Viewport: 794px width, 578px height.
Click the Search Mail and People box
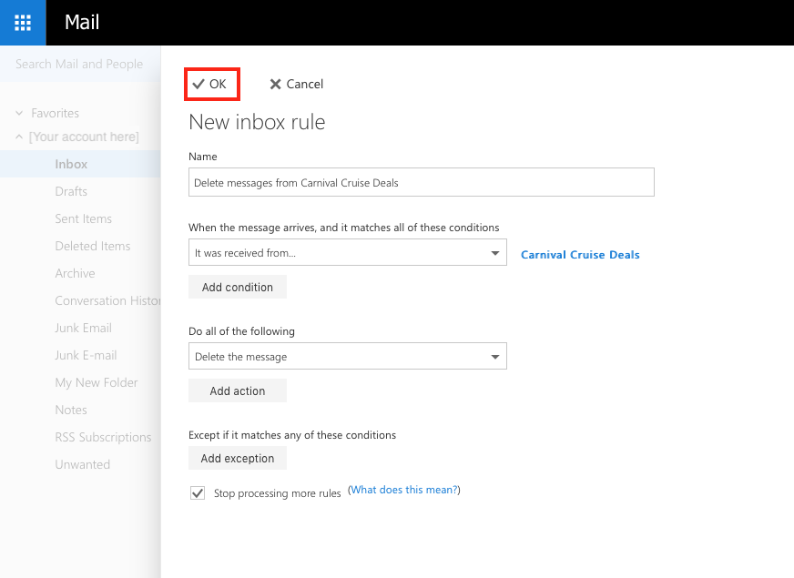tap(79, 65)
